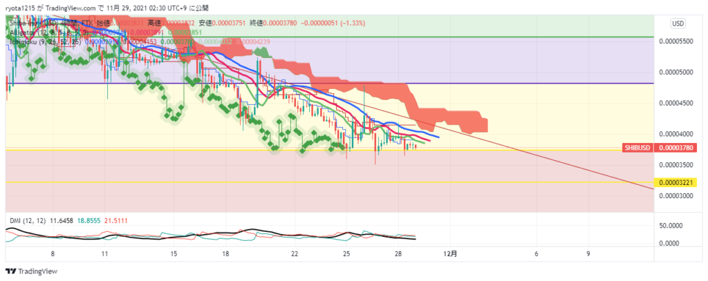This screenshot has height=281, width=708.
Task: Click the yellow 0.00003221 price label
Action: [677, 183]
